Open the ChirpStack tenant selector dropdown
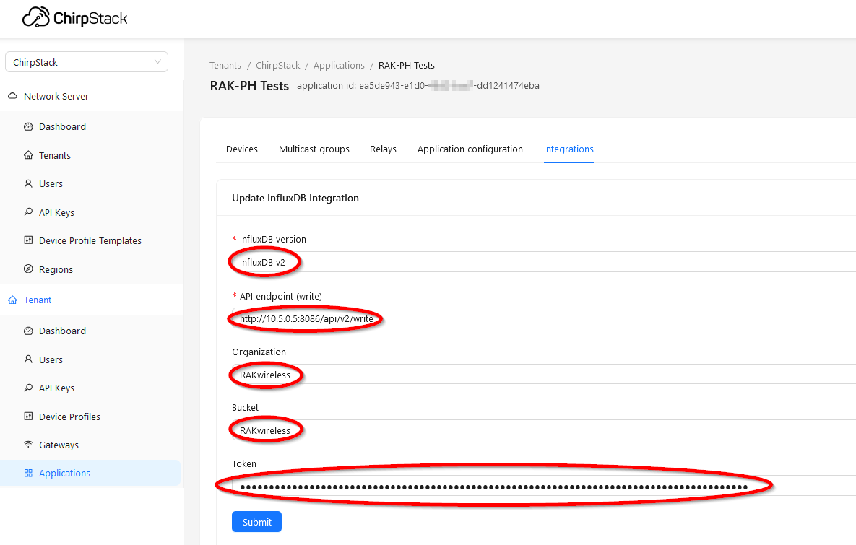 click(86, 62)
